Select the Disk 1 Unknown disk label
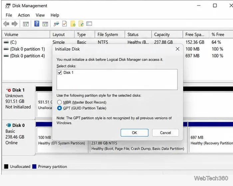This screenshot has width=233, height=186. [x=19, y=102]
